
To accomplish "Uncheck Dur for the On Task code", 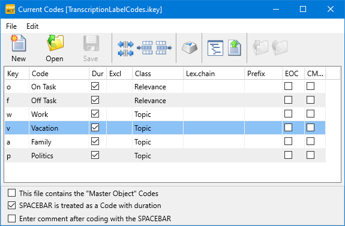I will (95, 86).
